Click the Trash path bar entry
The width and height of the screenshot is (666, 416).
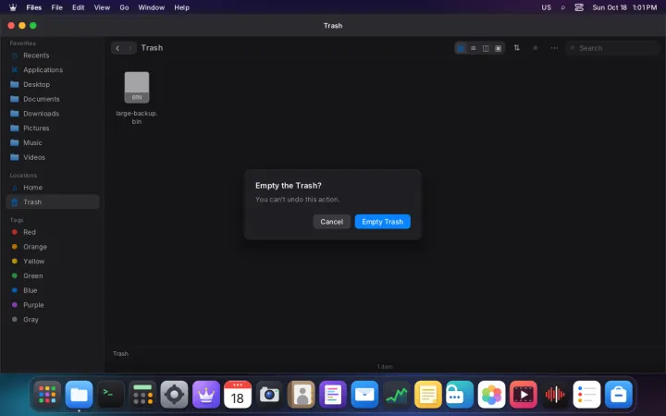(120, 353)
